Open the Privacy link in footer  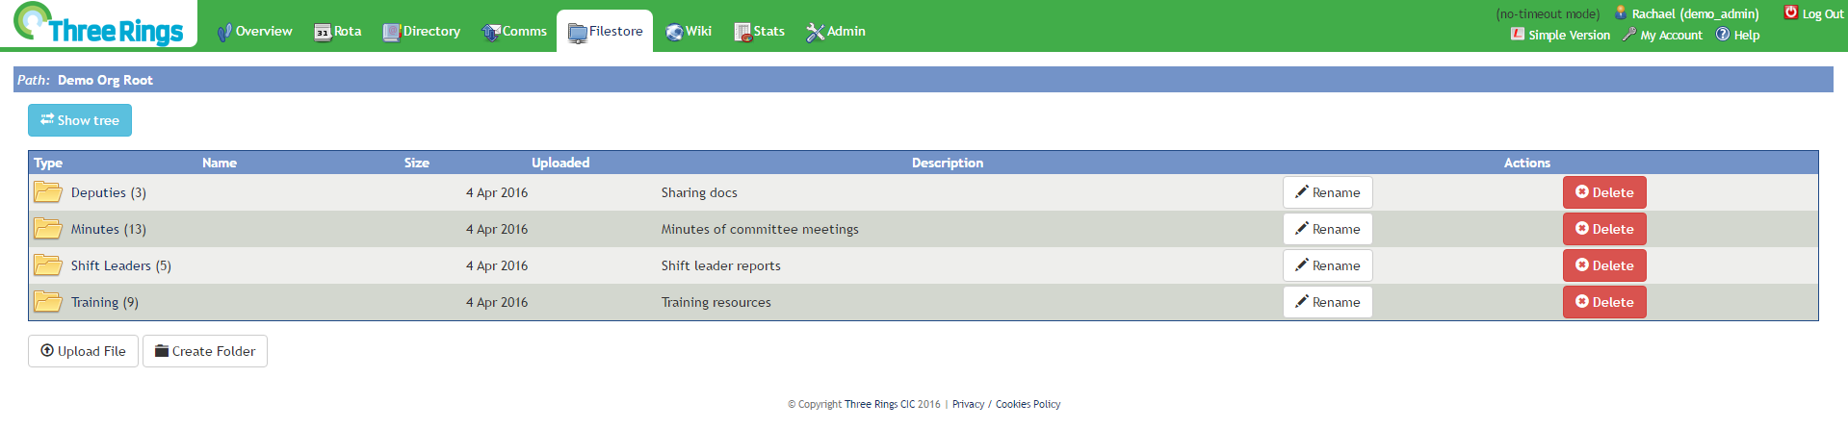click(x=968, y=404)
